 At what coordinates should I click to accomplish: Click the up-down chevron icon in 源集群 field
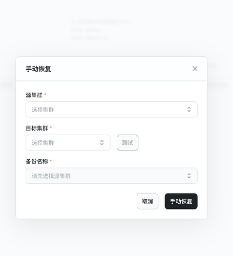coord(189,110)
